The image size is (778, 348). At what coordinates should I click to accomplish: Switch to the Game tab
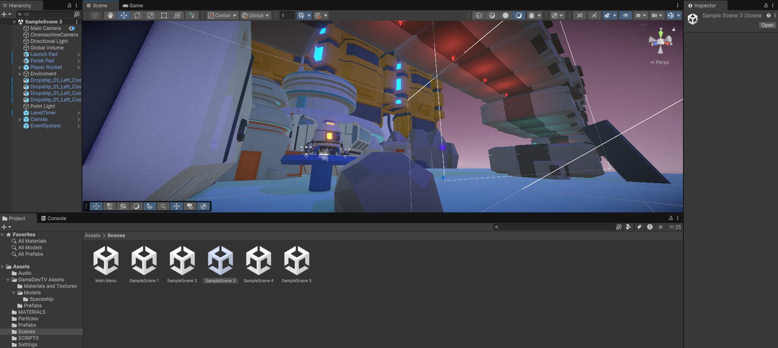[x=133, y=5]
